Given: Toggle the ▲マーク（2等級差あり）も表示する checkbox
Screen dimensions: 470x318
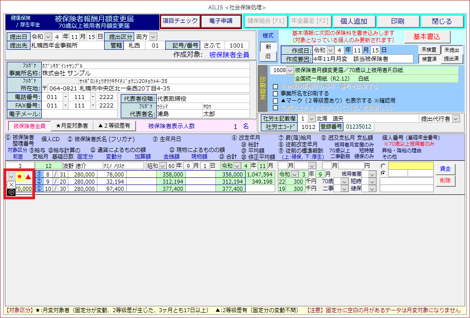Looking at the screenshot, I should click(x=276, y=101).
